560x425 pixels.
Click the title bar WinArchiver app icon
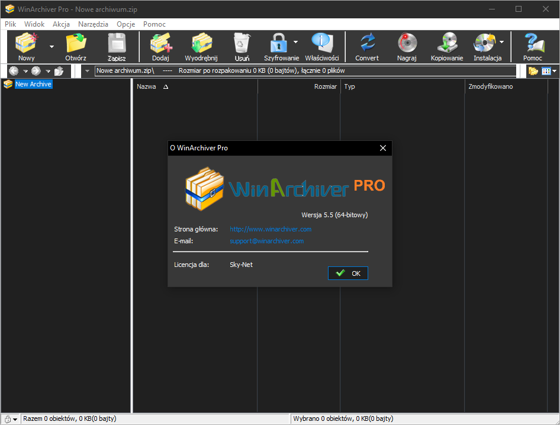tap(9, 9)
